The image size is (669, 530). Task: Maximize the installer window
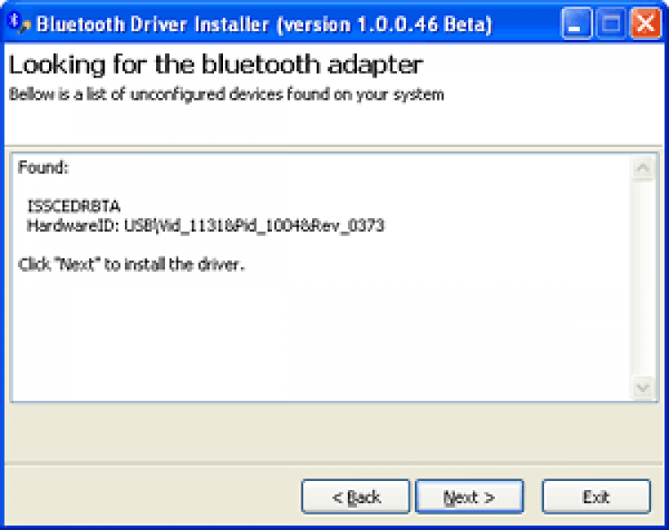[610, 22]
